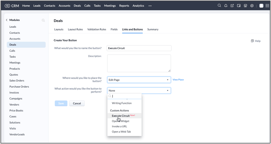This screenshot has width=271, height=144.
Task: Open Meetings in the top navigation
Action: [110, 6]
